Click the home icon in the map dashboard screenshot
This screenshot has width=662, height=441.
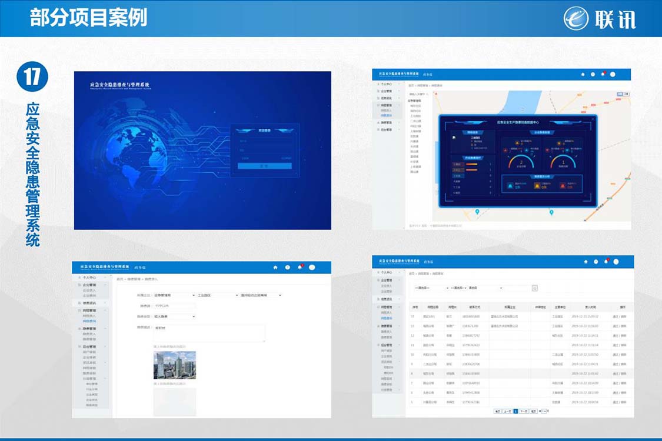[583, 74]
